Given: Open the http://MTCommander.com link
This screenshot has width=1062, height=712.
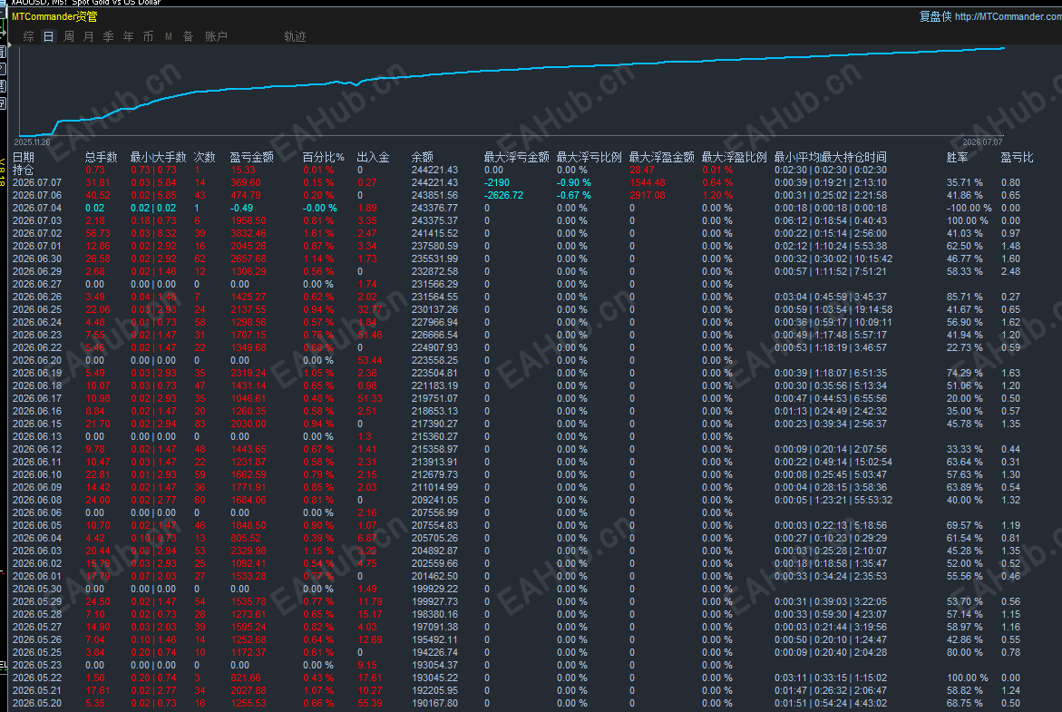Looking at the screenshot, I should click(x=1008, y=16).
